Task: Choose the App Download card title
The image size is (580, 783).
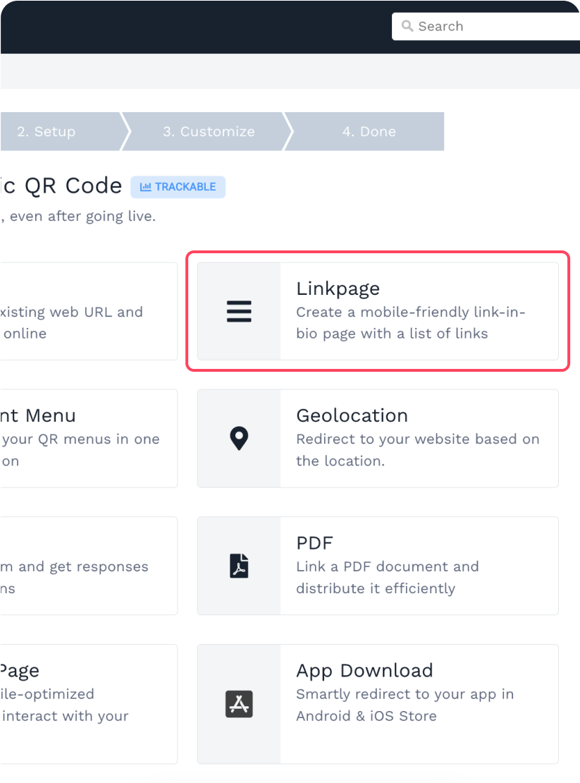Action: click(x=364, y=671)
